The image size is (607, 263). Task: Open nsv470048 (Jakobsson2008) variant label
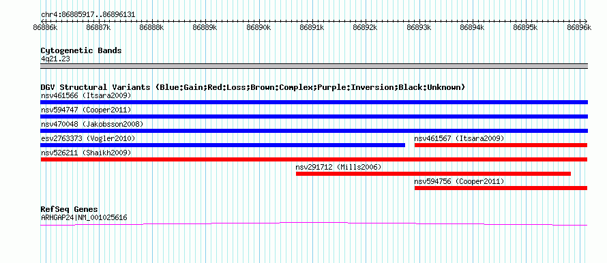point(92,124)
